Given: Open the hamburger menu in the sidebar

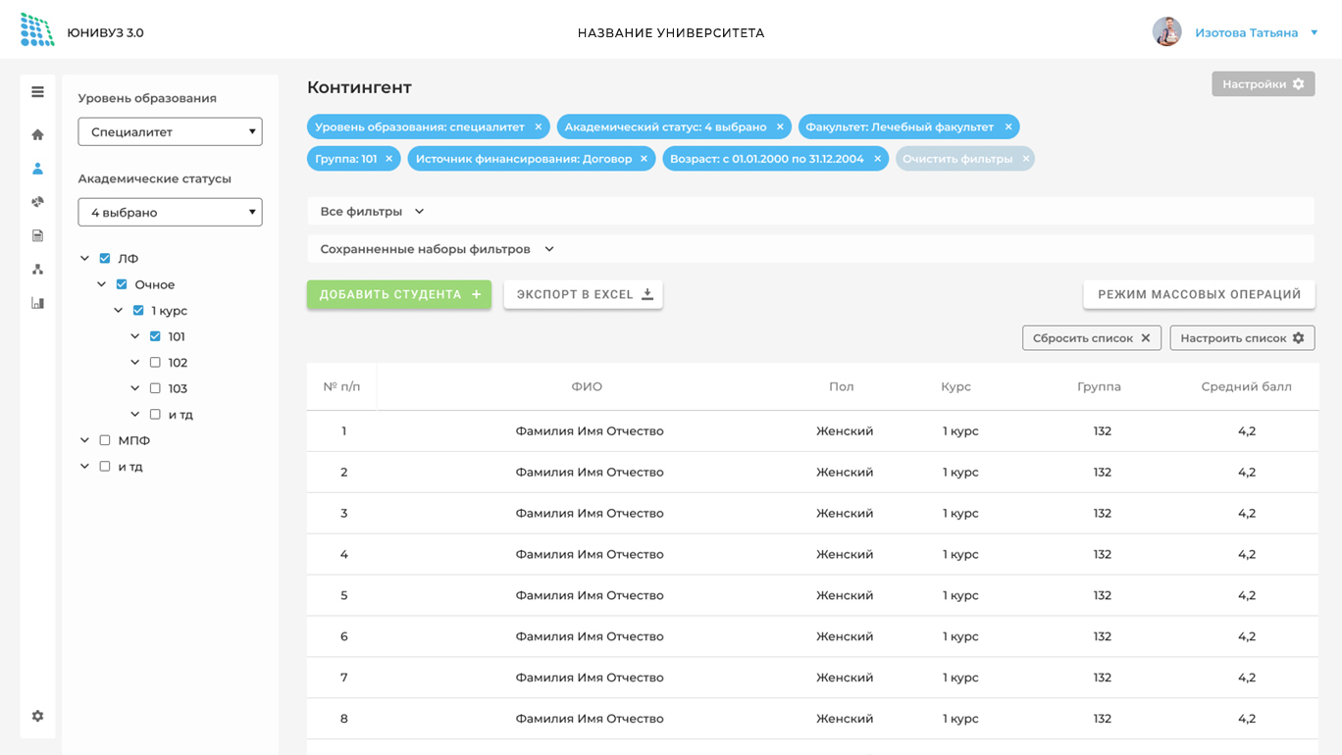Looking at the screenshot, I should pyautogui.click(x=37, y=92).
